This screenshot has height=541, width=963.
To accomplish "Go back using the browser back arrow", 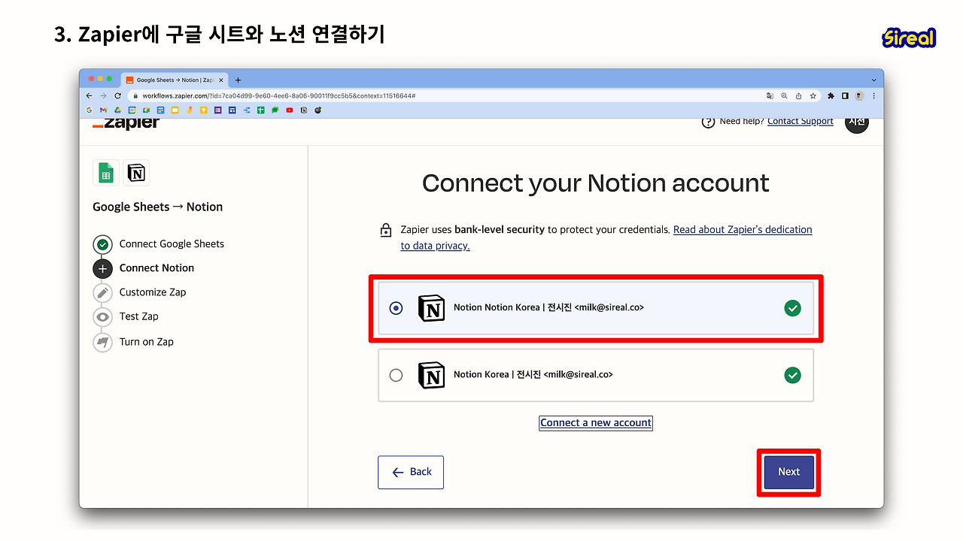I will click(x=90, y=95).
